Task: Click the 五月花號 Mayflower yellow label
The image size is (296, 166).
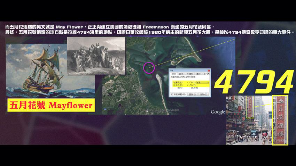Action: 51,105
